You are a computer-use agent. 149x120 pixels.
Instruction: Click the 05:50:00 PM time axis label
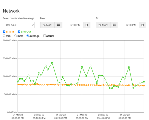coord(125,118)
